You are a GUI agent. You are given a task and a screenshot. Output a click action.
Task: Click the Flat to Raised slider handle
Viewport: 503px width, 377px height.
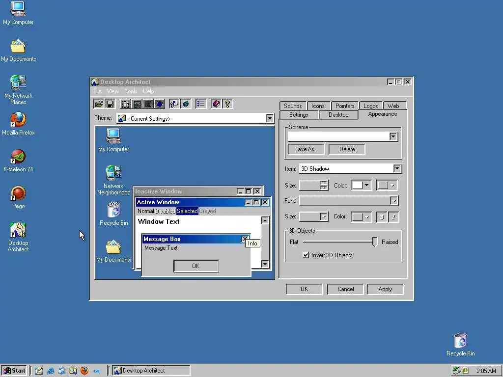click(375, 242)
